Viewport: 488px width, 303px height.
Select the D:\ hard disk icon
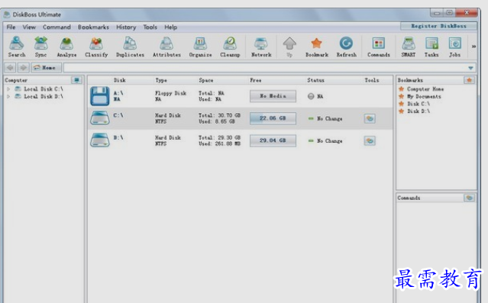point(100,140)
